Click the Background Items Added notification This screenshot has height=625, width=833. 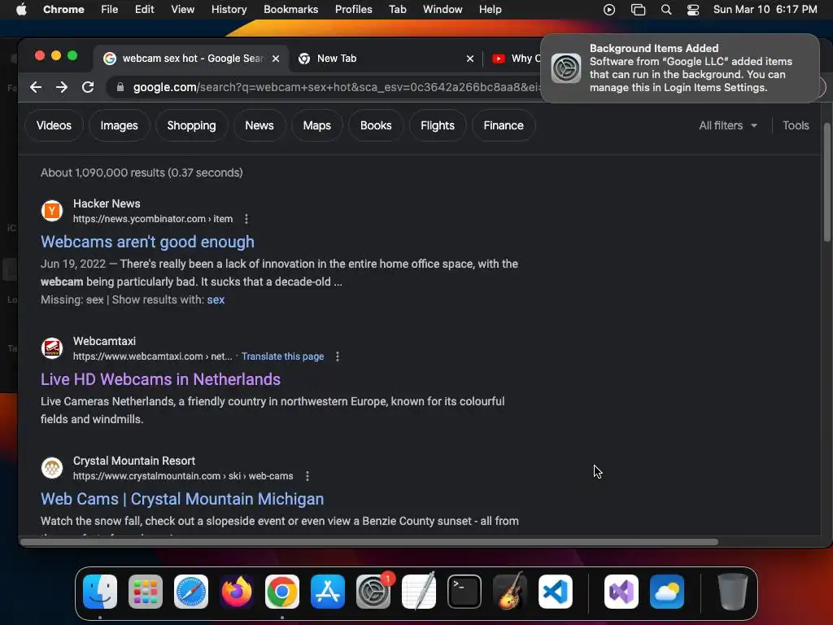click(x=680, y=68)
